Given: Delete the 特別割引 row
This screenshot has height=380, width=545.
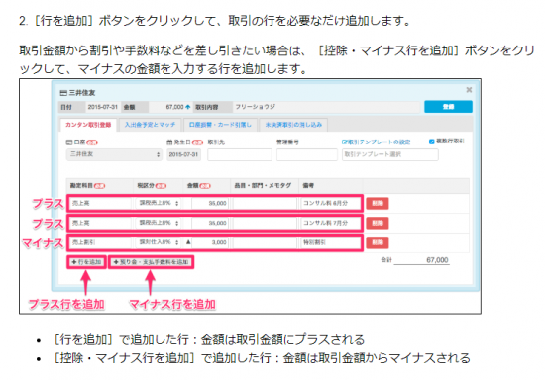Looking at the screenshot, I should pos(378,242).
